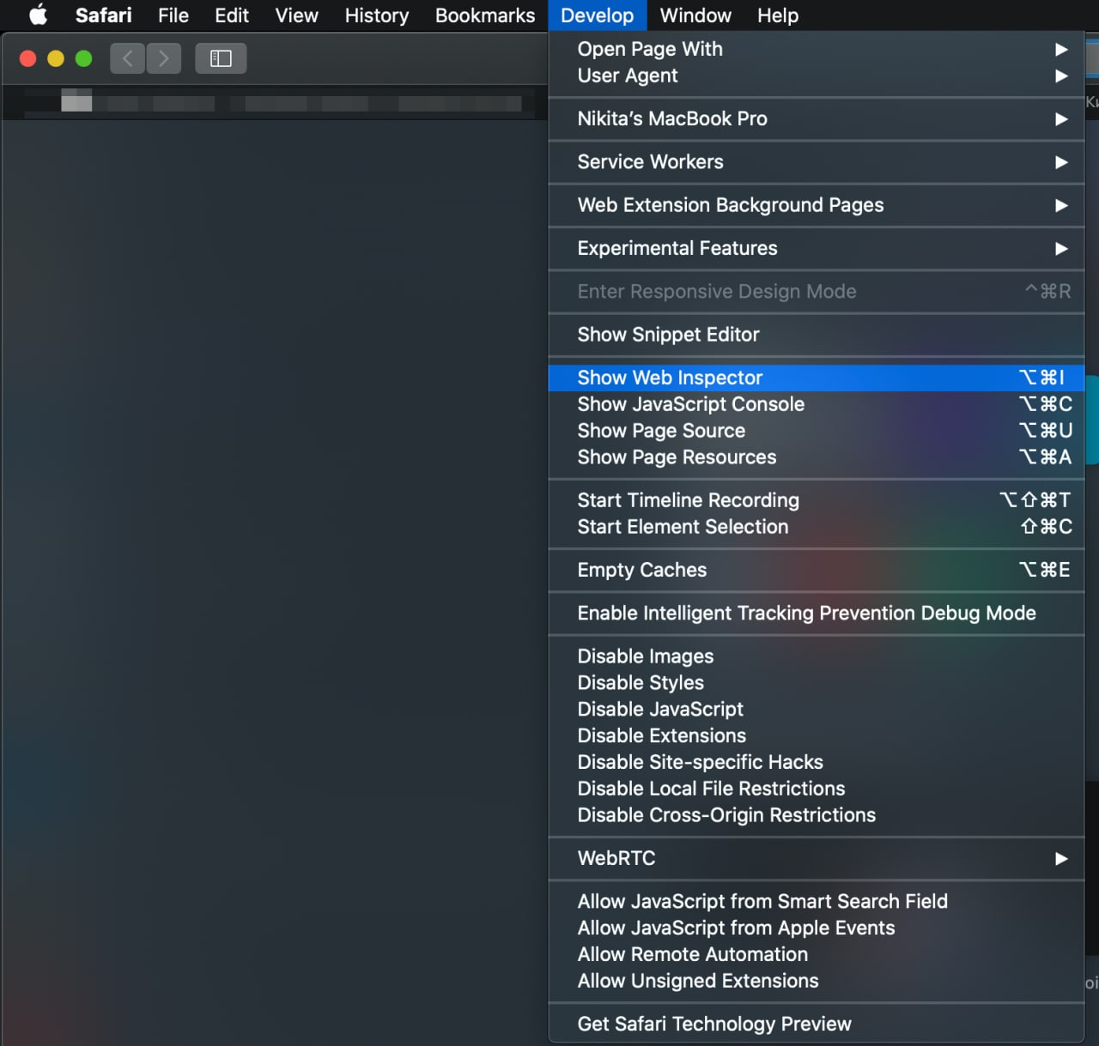Toggle the sidebar button in Safari toolbar
Screen dimensions: 1099x1046
click(221, 58)
